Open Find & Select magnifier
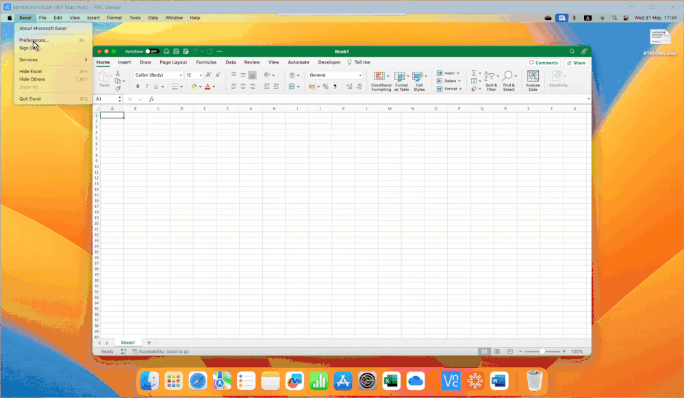This screenshot has height=398, width=684. point(509,80)
